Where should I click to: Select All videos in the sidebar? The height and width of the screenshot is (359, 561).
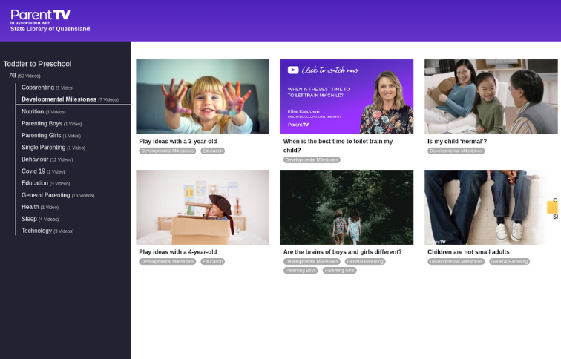(13, 76)
